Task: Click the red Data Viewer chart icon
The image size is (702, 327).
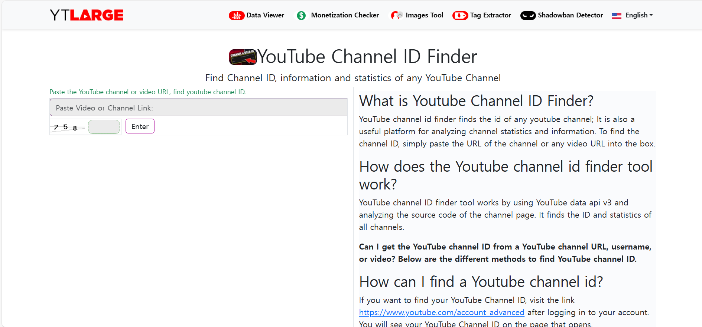Action: point(236,16)
